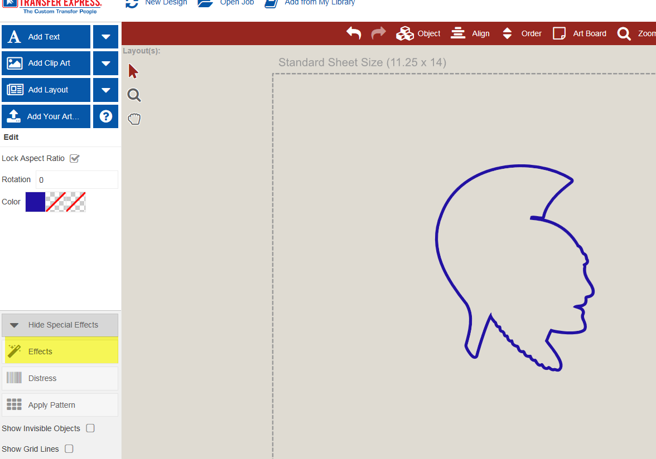The width and height of the screenshot is (656, 459).
Task: Collapse Special Effects section
Action: 60,325
